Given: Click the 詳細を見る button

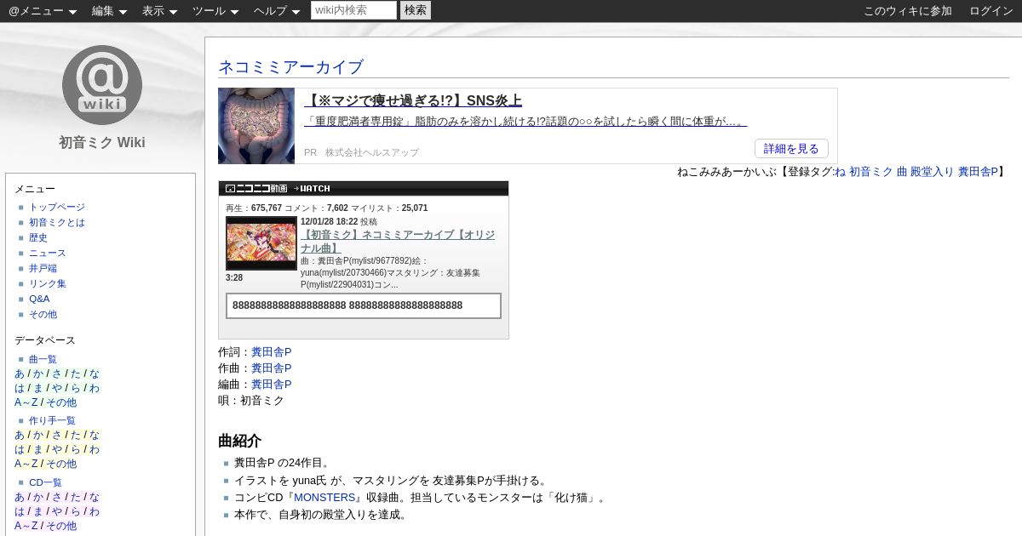Looking at the screenshot, I should [x=791, y=149].
